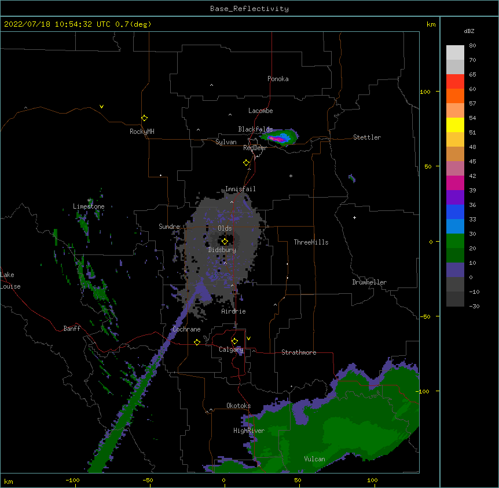Click the ThreeHills label

click(x=311, y=242)
